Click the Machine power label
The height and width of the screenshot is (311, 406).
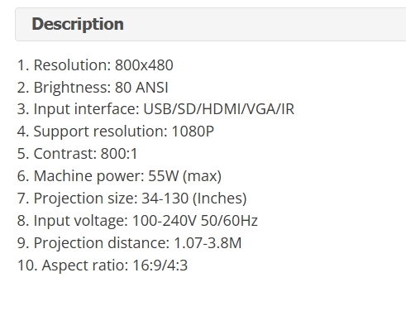point(89,176)
